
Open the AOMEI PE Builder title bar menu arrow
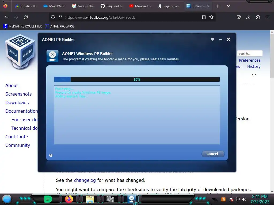pyautogui.click(x=212, y=40)
